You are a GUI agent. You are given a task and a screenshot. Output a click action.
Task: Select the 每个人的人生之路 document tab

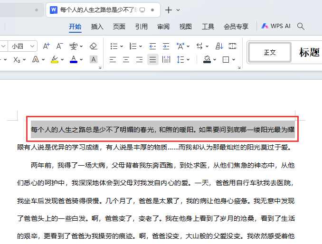pos(103,10)
